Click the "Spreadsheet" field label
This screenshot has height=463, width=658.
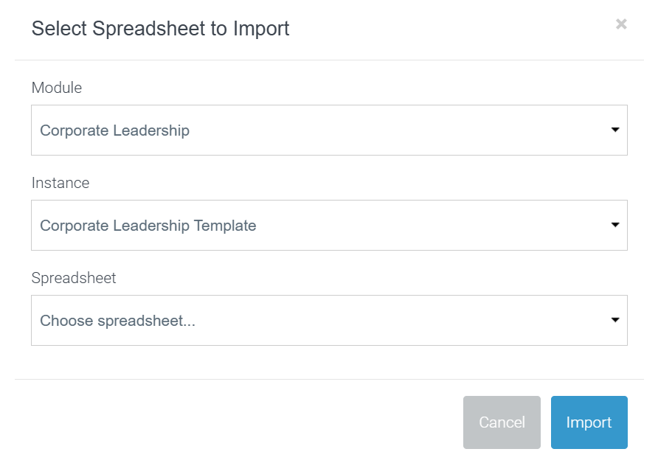[74, 278]
